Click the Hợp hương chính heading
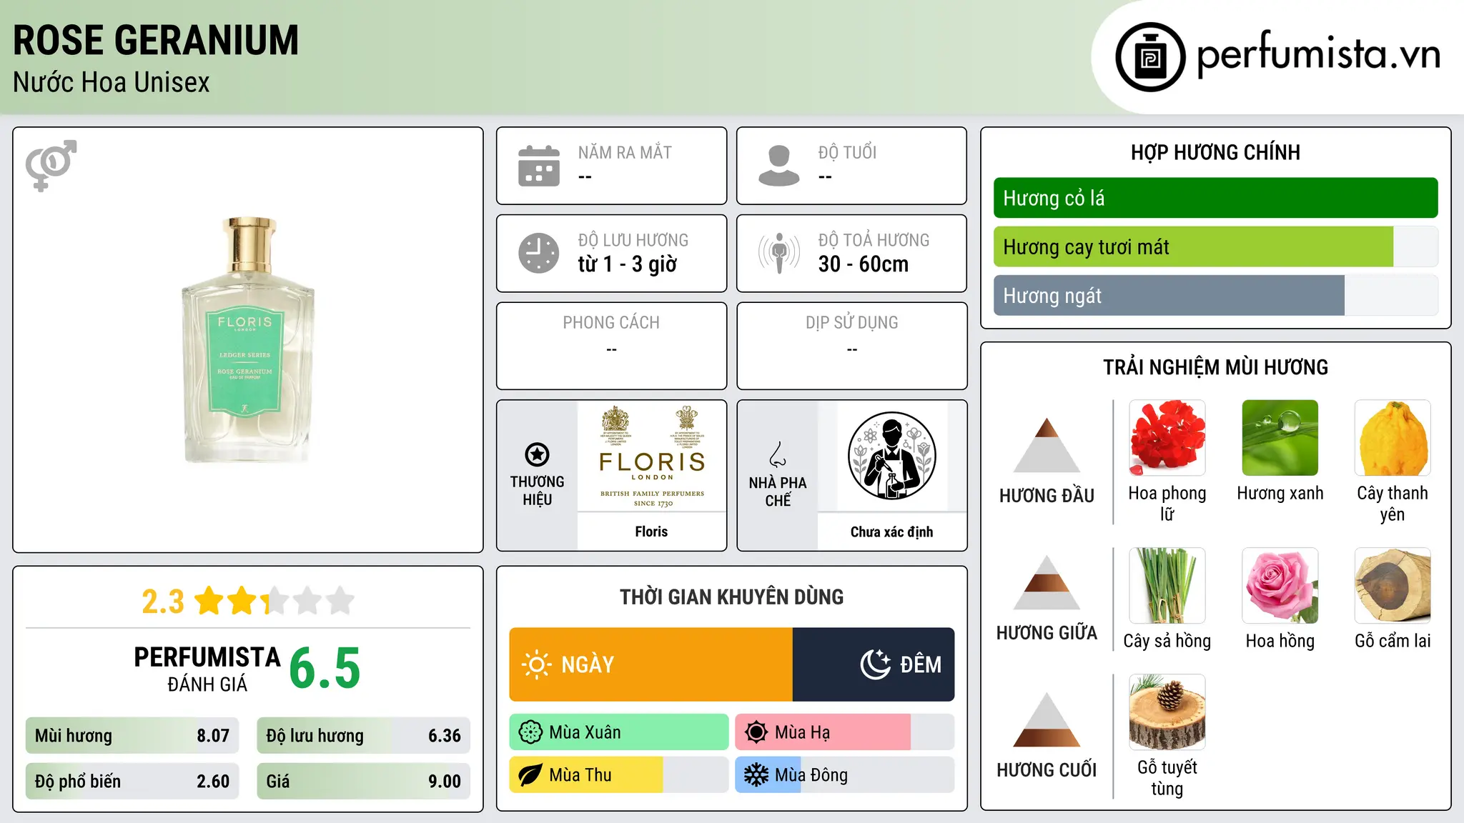Screen dimensions: 1464x823 1215,152
